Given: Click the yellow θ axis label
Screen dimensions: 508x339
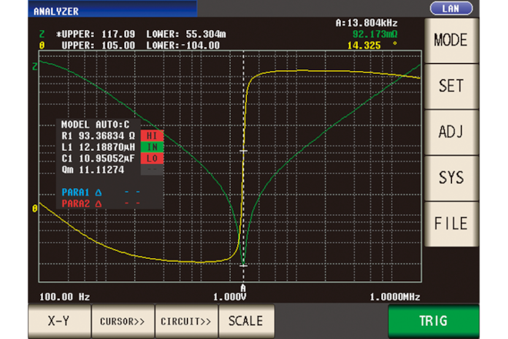Looking at the screenshot, I should click(x=34, y=209).
